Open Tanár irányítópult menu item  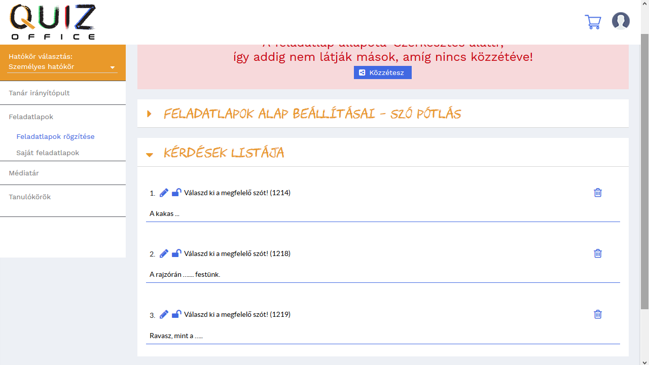point(39,93)
